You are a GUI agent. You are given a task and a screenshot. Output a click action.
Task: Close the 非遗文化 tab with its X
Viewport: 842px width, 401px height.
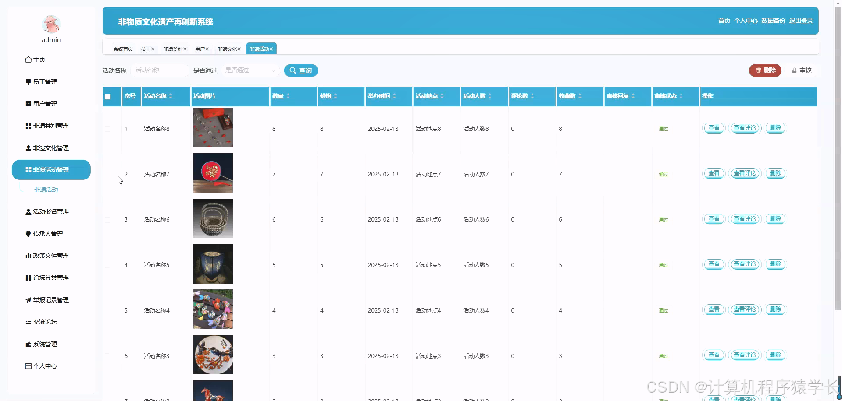(x=239, y=49)
